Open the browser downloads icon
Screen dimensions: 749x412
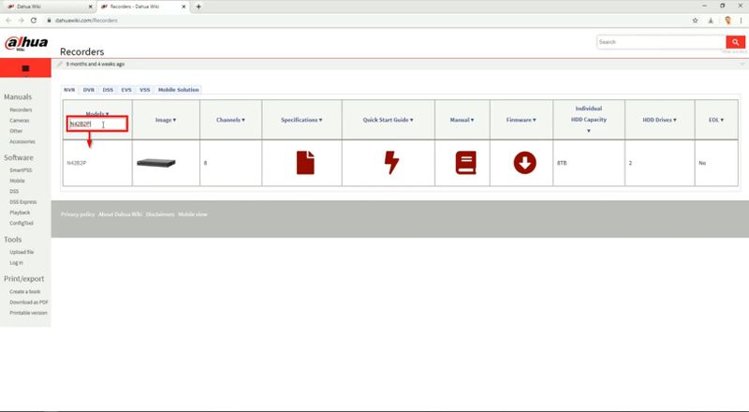(711, 21)
